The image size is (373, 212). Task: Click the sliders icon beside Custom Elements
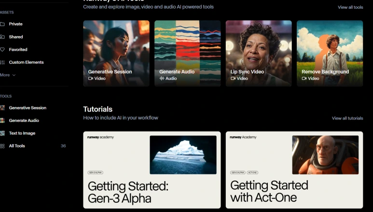(2, 63)
